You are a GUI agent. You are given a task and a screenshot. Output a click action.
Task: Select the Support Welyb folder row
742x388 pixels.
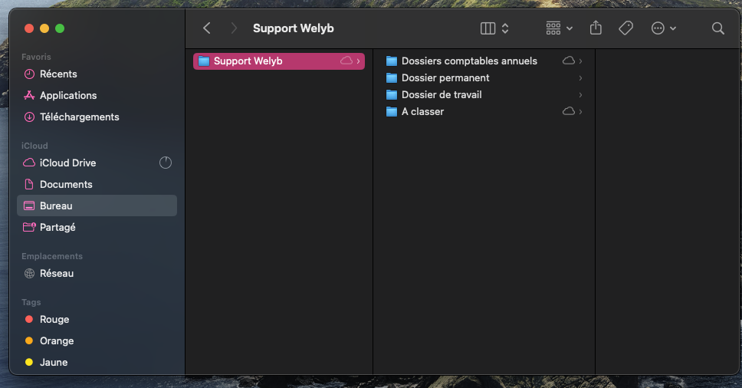(279, 61)
